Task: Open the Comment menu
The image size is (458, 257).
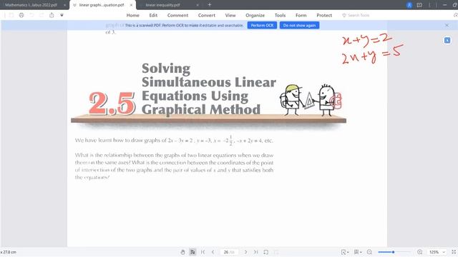Action: (x=177, y=15)
